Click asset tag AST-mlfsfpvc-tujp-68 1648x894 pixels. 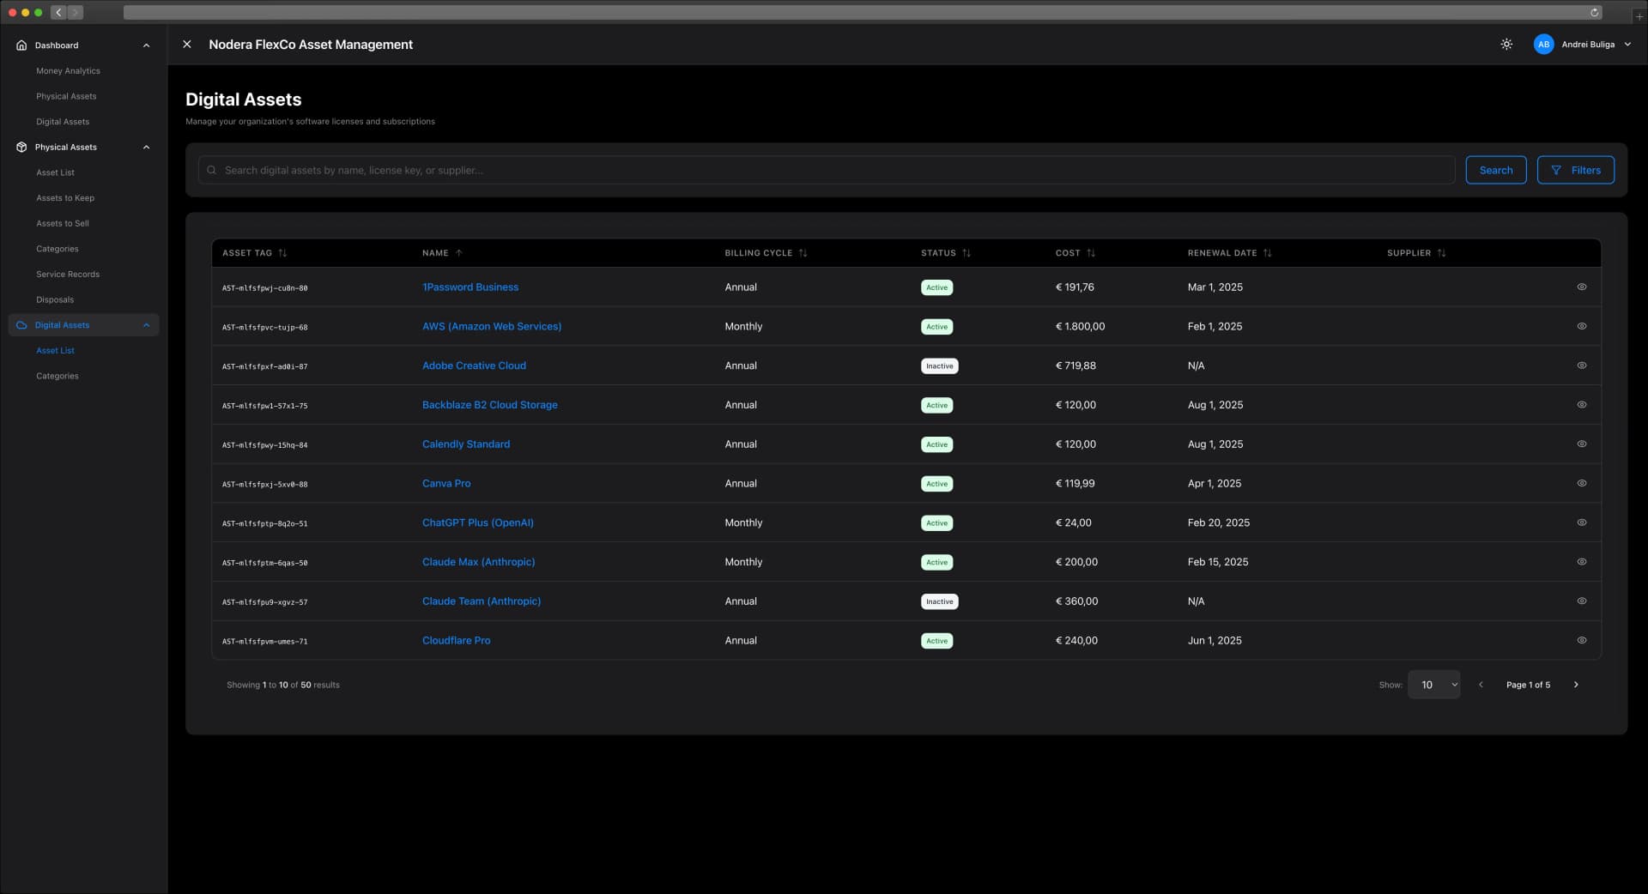coord(264,327)
